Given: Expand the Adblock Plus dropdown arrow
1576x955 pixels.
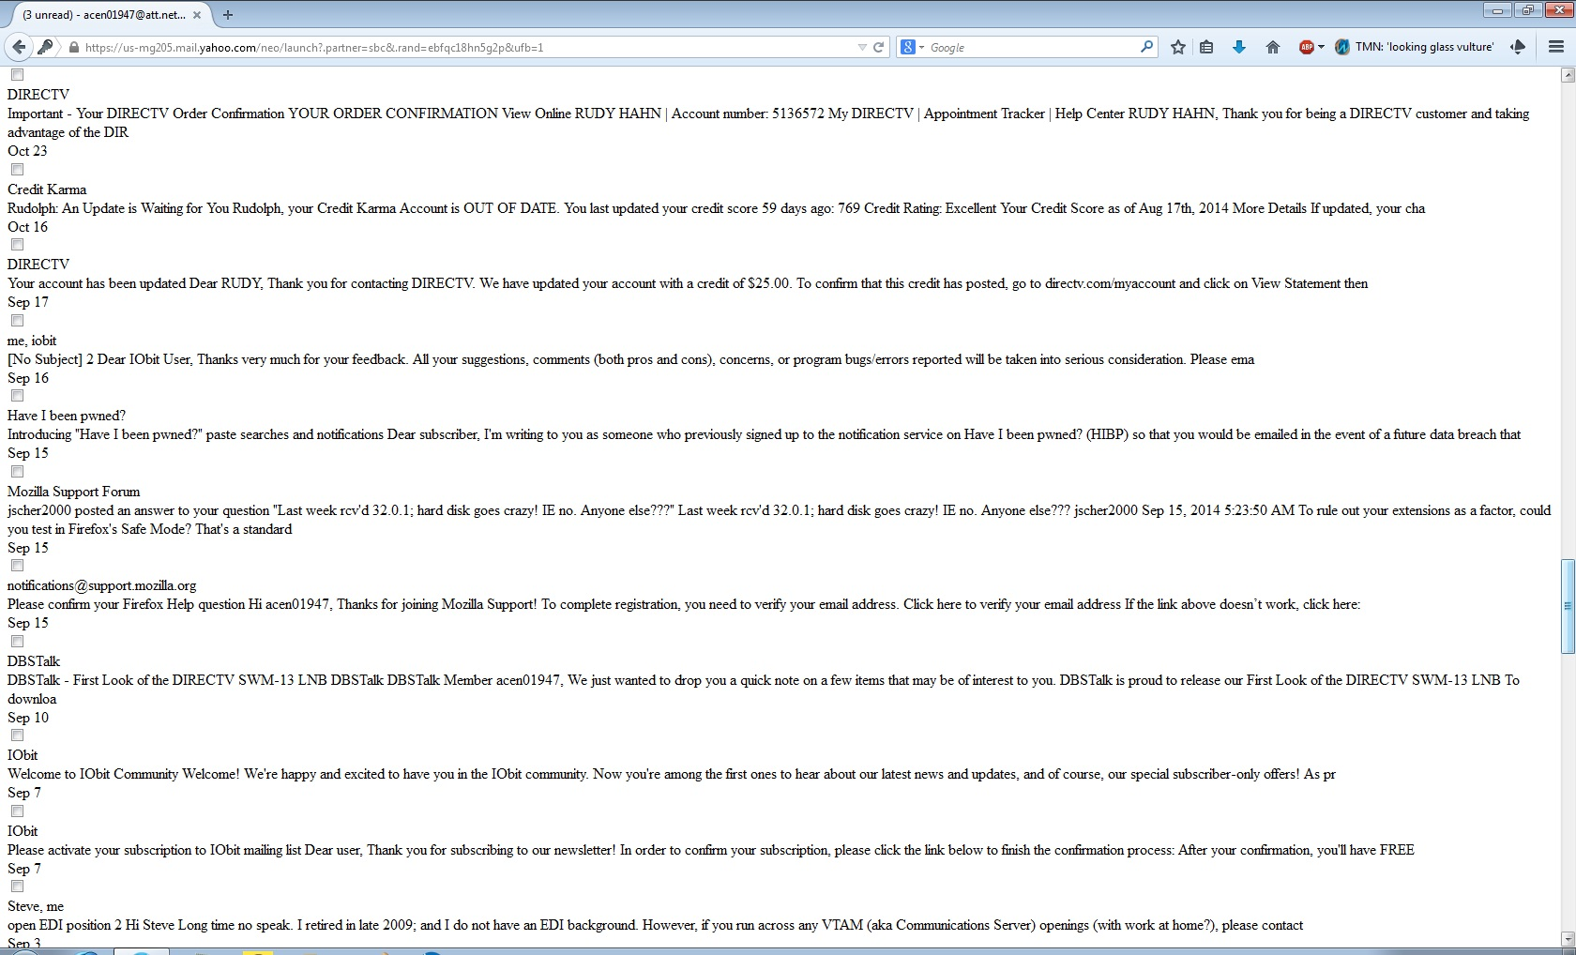Looking at the screenshot, I should tap(1321, 47).
